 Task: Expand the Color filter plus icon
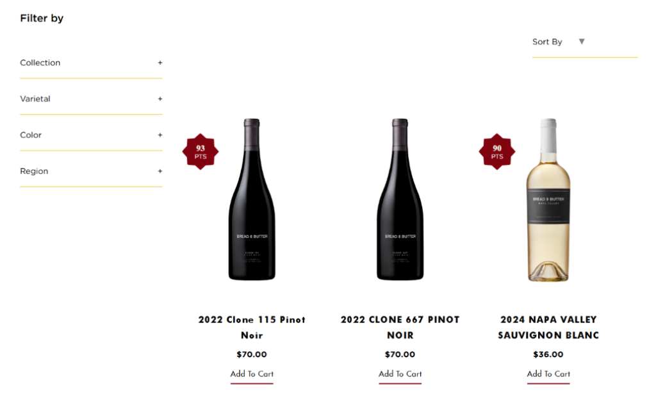[x=160, y=135]
